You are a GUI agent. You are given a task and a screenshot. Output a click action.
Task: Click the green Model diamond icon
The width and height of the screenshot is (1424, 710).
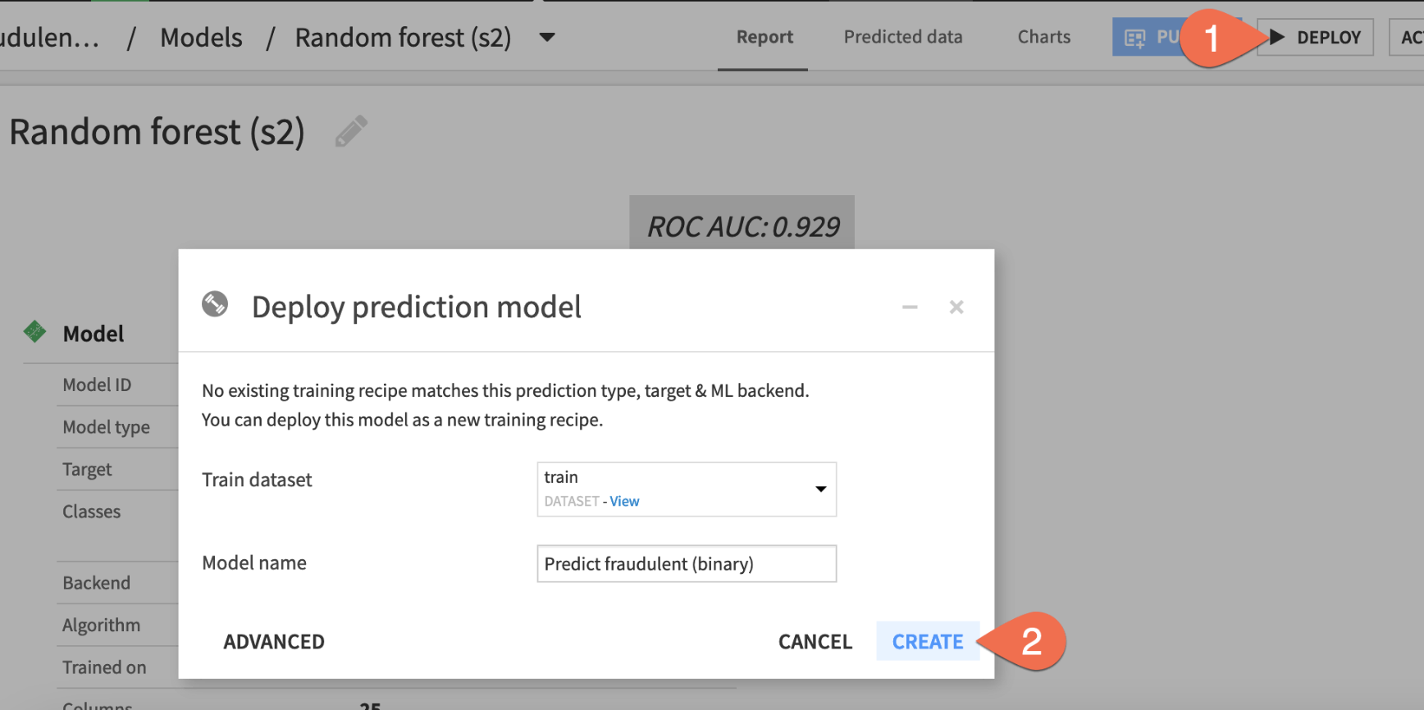[x=34, y=331]
